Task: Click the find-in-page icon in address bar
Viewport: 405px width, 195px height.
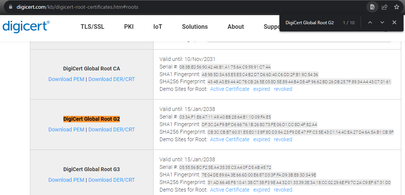Action: pos(372,7)
